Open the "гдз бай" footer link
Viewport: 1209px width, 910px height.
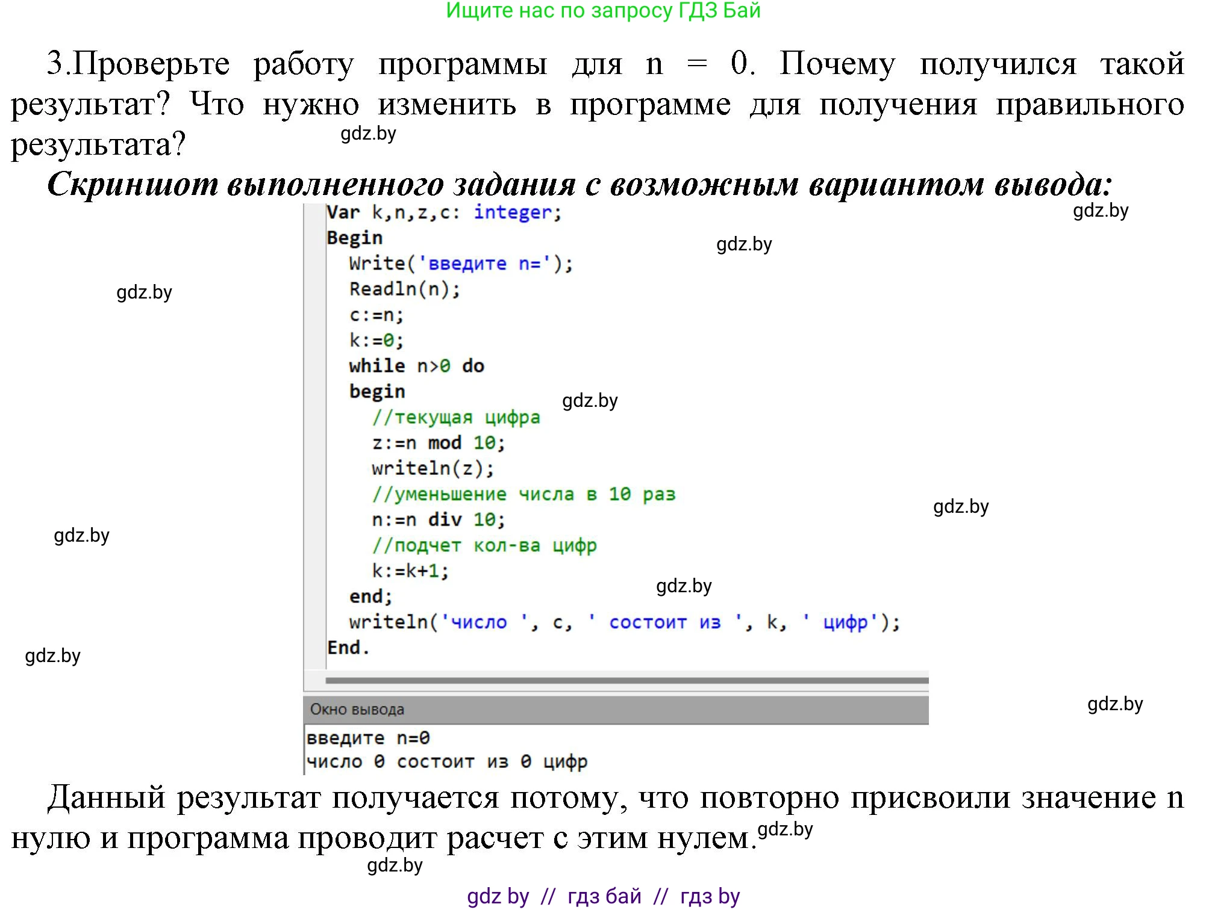click(602, 898)
